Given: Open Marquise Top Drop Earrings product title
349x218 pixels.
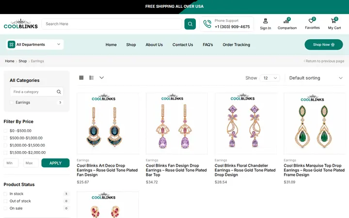Looking at the screenshot, I should pyautogui.click(x=314, y=170).
